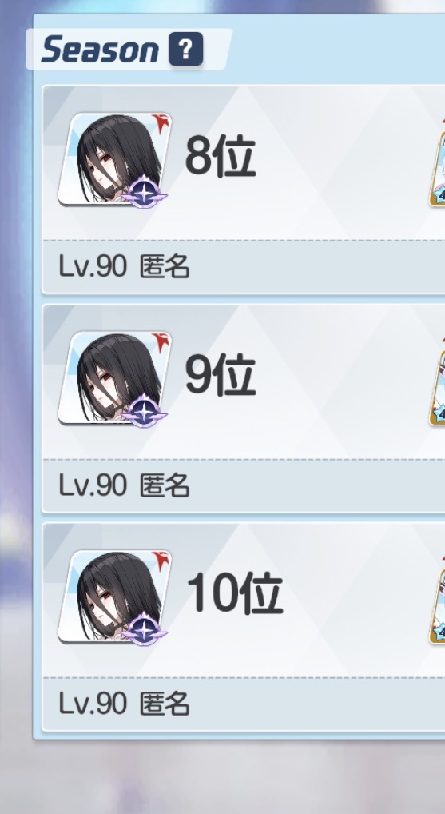The width and height of the screenshot is (445, 814).
Task: Select the 9位 player's character avatar
Action: tap(114, 378)
